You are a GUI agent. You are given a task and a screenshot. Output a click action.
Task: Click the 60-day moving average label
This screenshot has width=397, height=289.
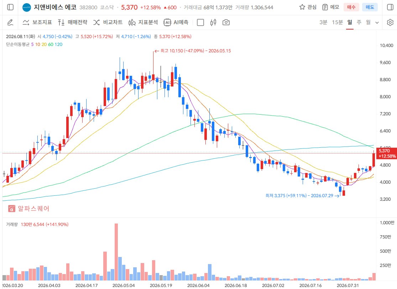click(x=51, y=44)
